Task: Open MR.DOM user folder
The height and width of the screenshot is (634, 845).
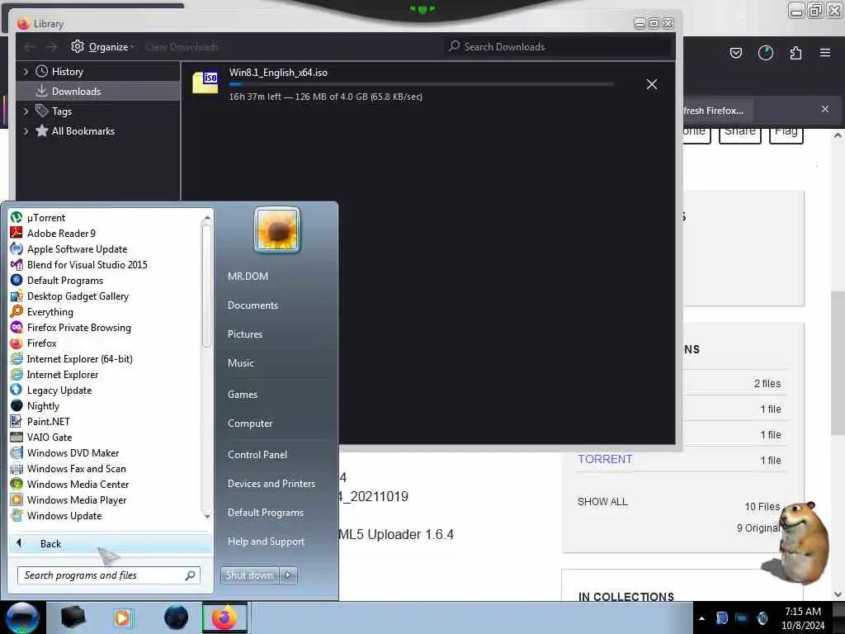Action: click(248, 276)
